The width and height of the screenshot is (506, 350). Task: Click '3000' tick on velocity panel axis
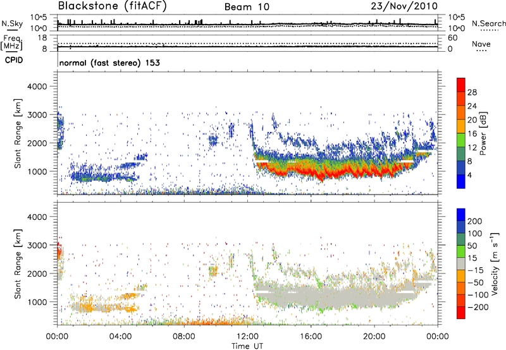click(37, 245)
